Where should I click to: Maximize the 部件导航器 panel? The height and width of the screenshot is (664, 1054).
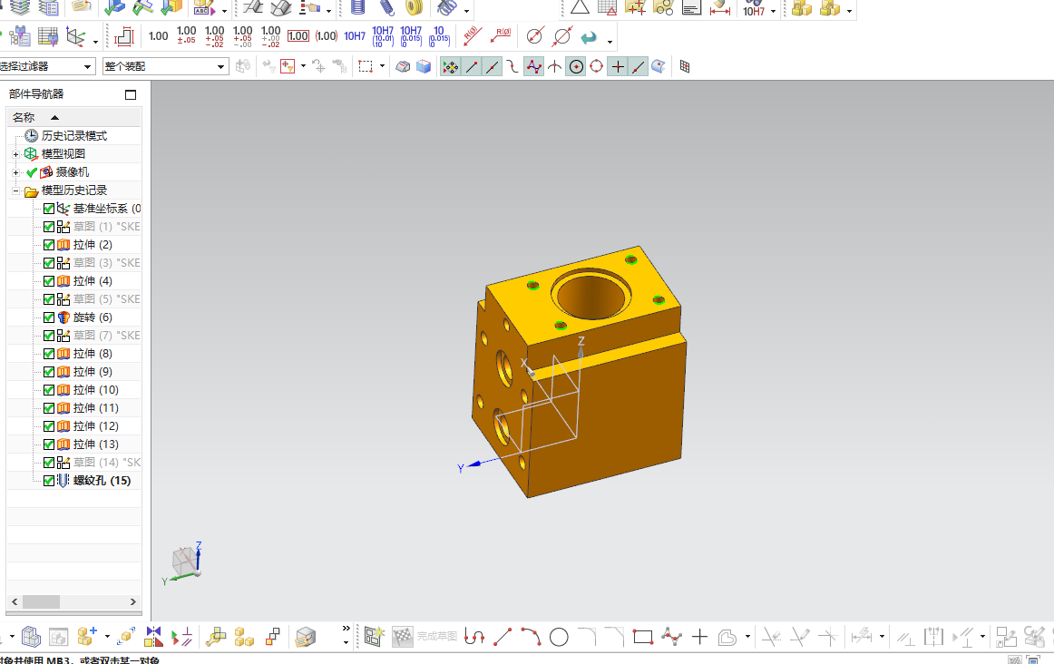[131, 94]
